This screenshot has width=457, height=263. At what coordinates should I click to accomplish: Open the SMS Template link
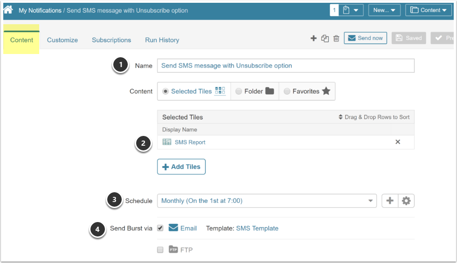click(257, 229)
